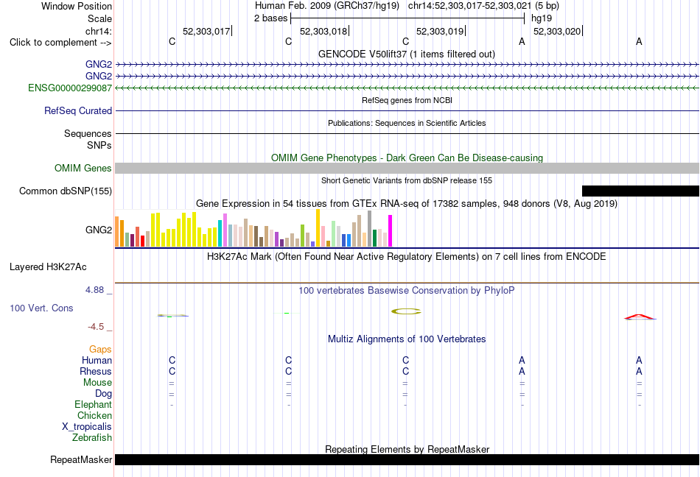Click the yellow C logo in the PhyloP track

tap(406, 311)
